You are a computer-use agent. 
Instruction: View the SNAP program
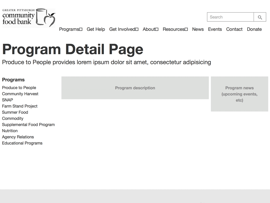(x=7, y=100)
